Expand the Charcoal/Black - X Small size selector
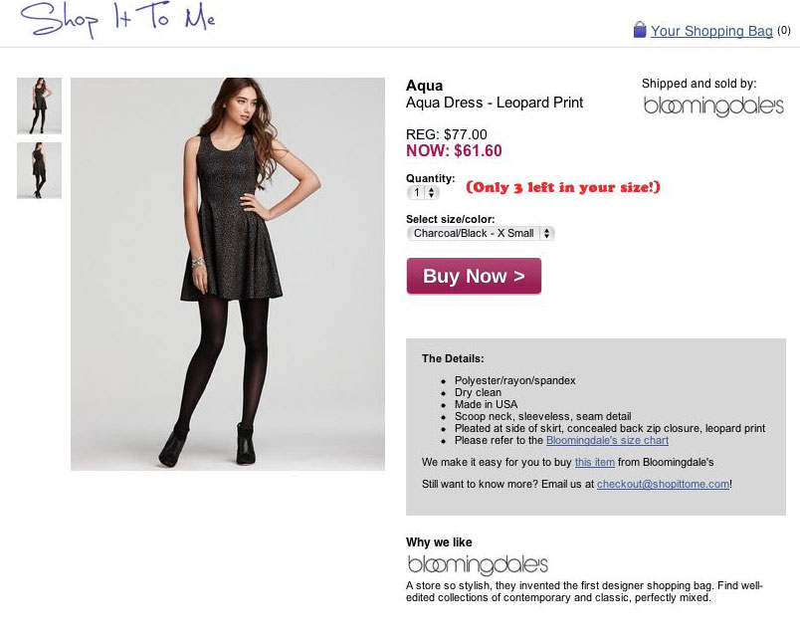Viewport: 800px width, 642px height. pyautogui.click(x=481, y=233)
